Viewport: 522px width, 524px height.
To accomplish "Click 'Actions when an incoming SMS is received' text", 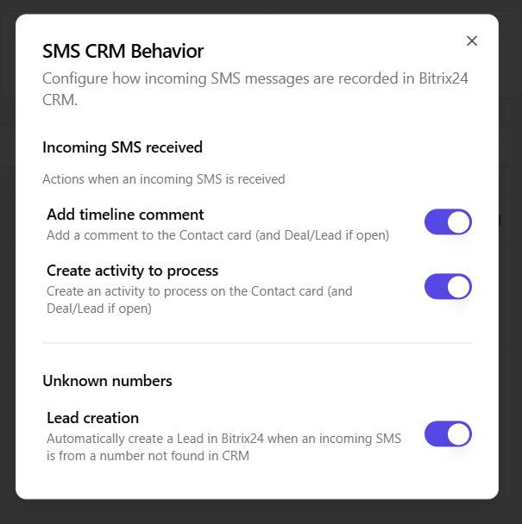I will click(164, 179).
